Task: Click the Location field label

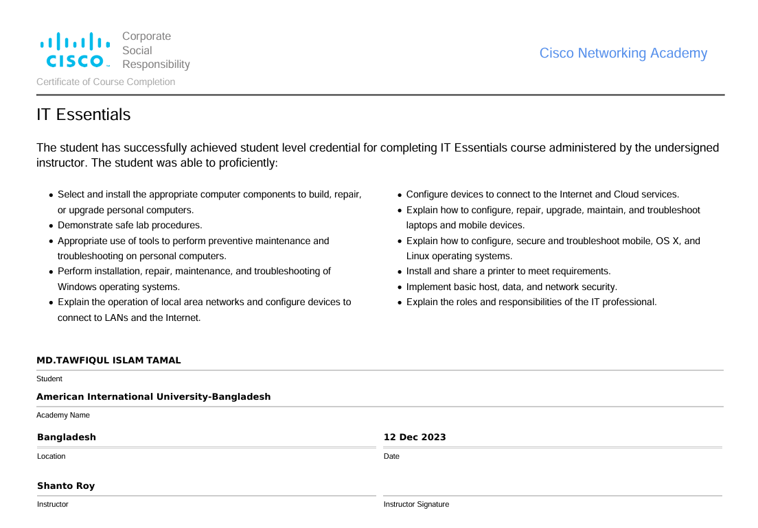Action: (x=51, y=457)
